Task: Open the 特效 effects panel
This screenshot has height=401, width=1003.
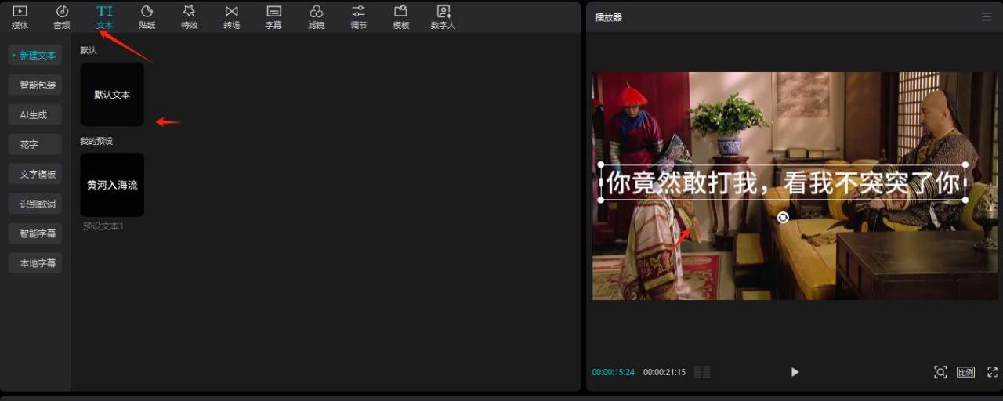Action: click(189, 16)
